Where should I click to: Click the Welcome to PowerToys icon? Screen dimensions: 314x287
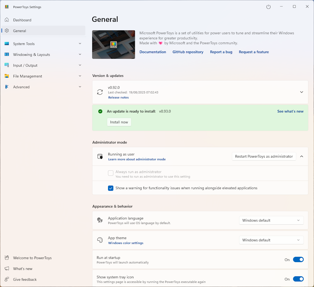(x=7, y=258)
